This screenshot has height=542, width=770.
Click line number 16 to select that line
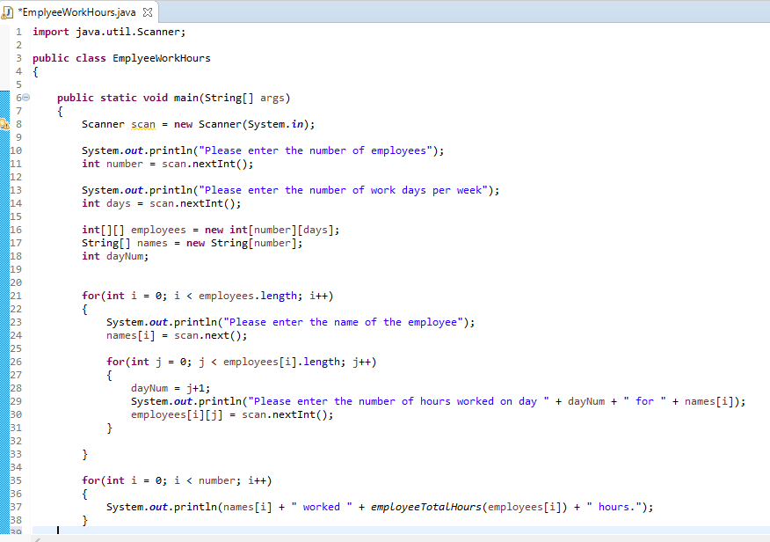(18, 229)
